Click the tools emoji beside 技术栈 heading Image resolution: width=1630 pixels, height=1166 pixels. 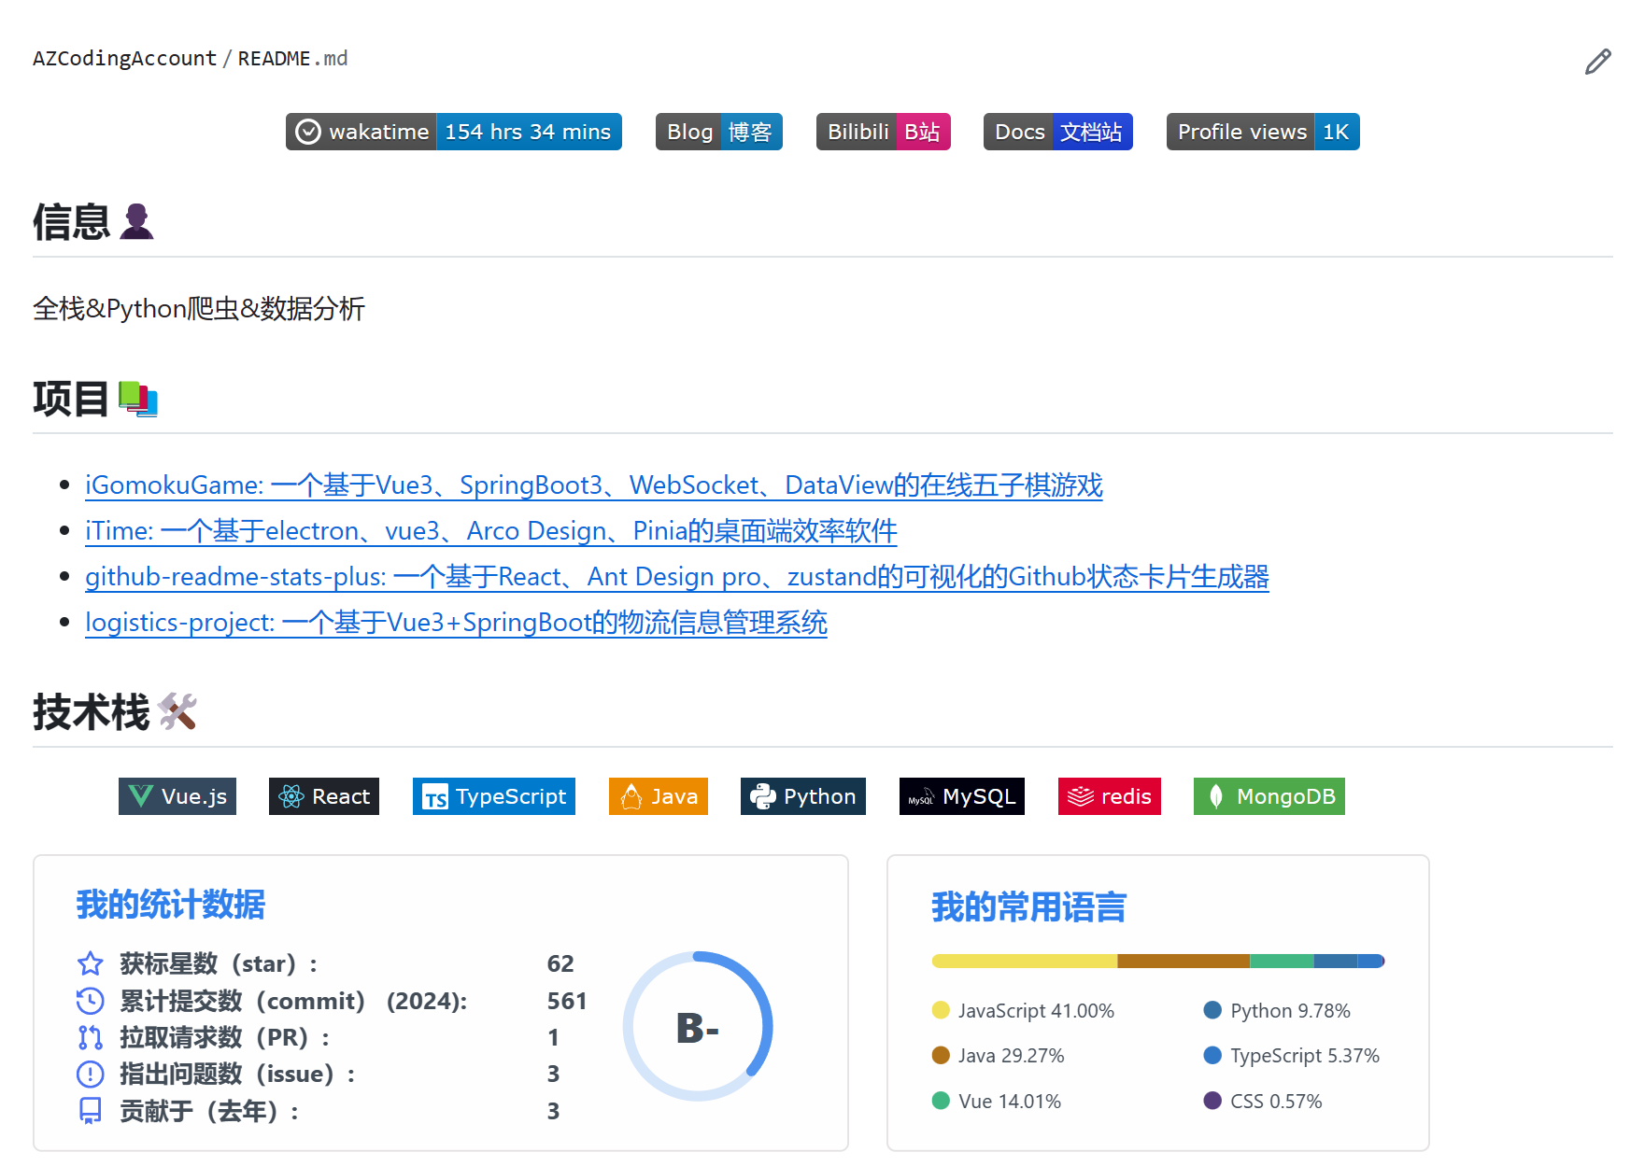tap(177, 712)
